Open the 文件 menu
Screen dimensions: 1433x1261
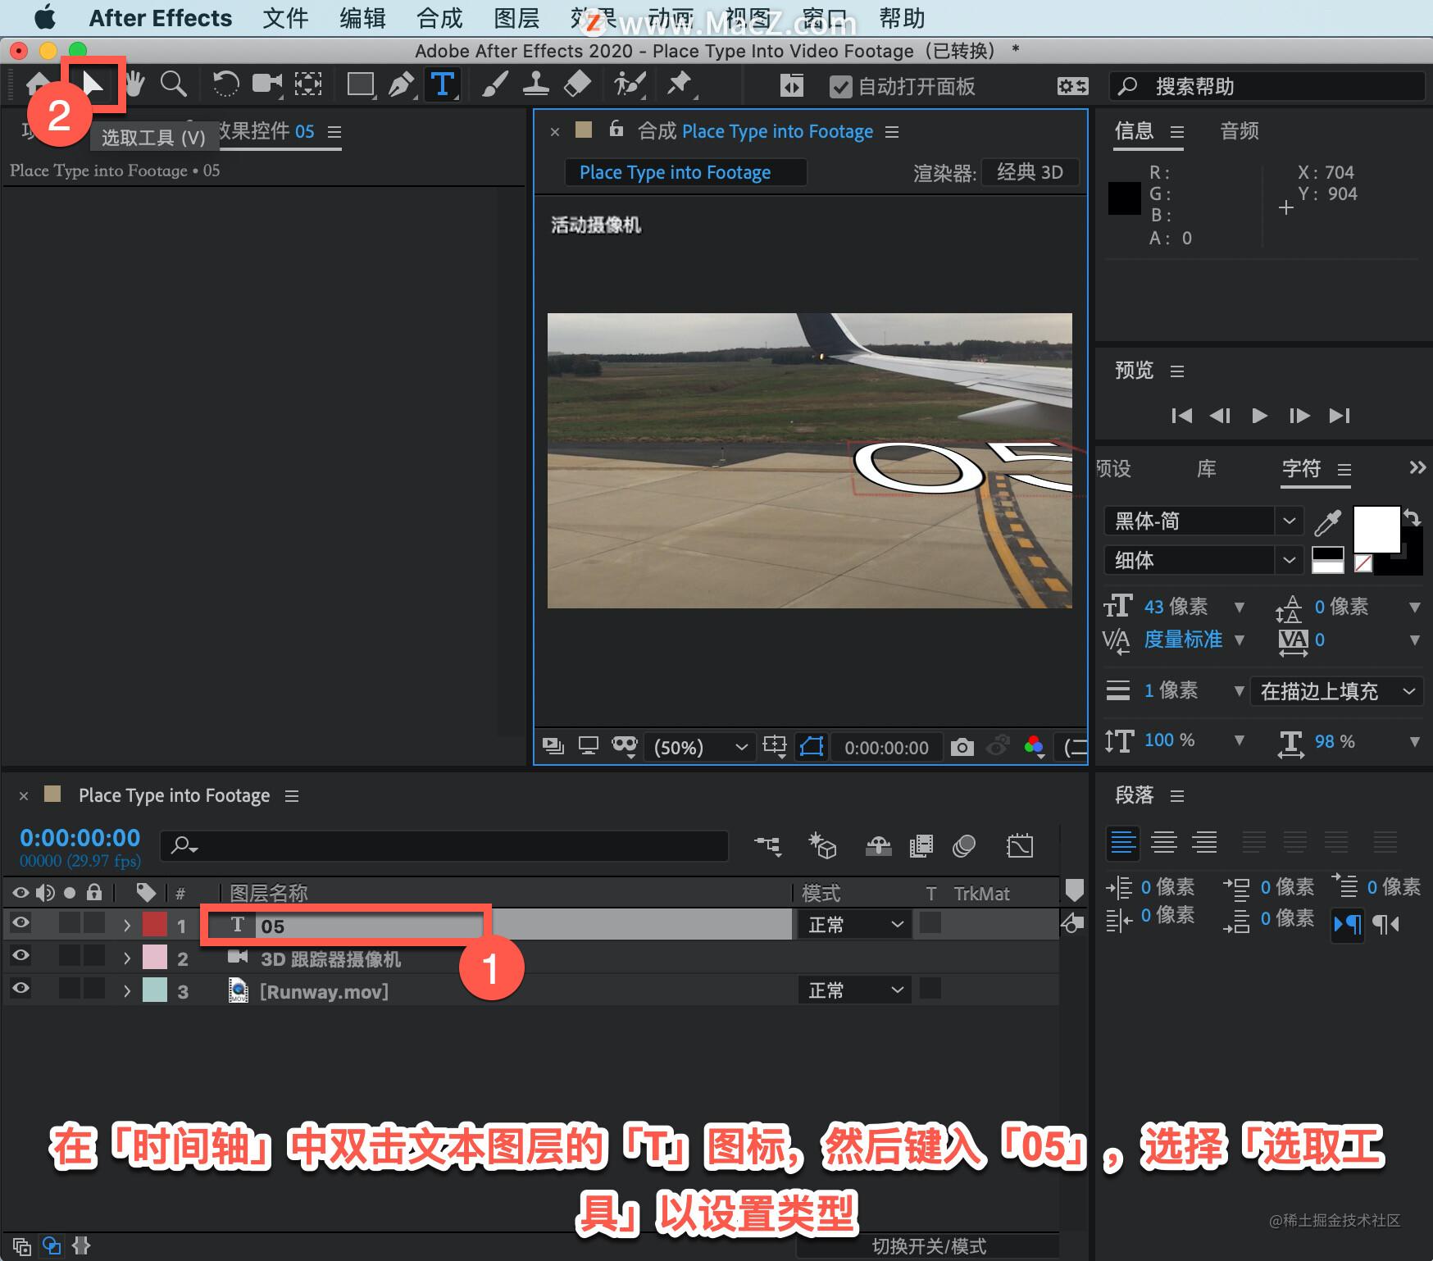(285, 18)
